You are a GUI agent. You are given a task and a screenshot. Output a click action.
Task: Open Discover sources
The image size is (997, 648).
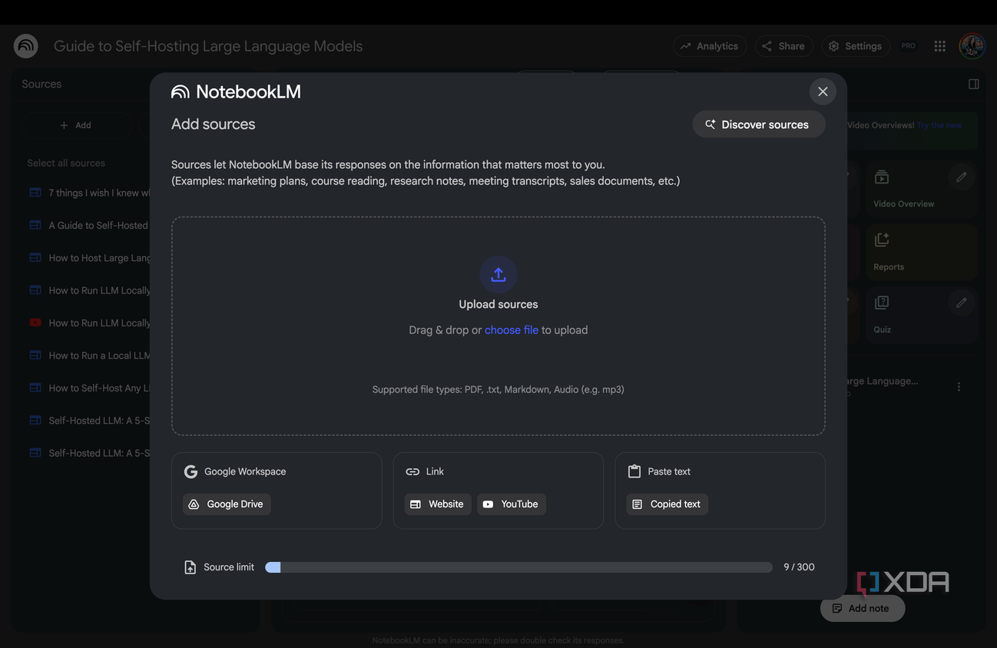759,124
